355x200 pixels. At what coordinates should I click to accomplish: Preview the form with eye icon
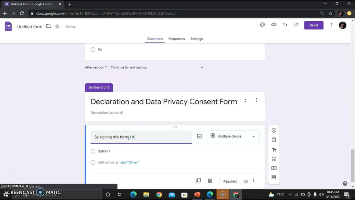click(x=274, y=25)
